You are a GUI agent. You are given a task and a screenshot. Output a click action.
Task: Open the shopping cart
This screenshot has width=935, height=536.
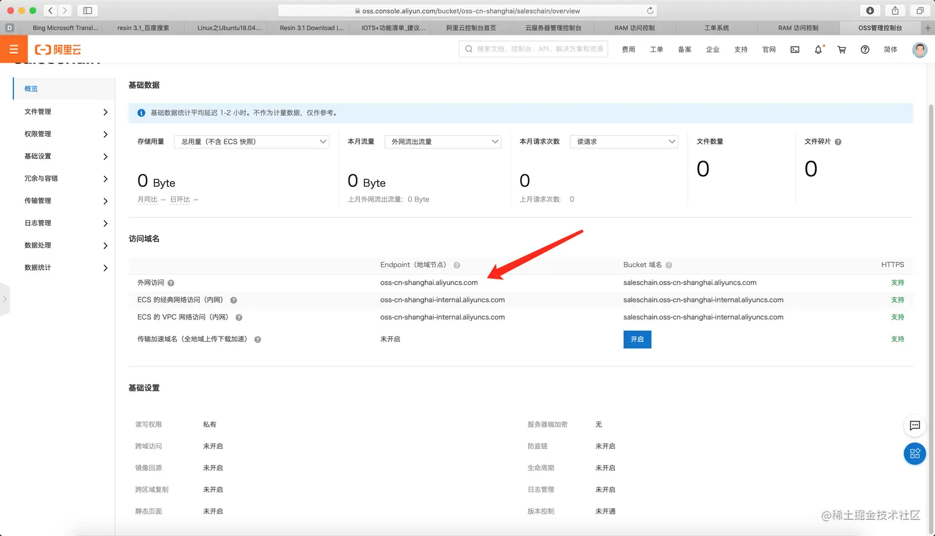pyautogui.click(x=842, y=49)
